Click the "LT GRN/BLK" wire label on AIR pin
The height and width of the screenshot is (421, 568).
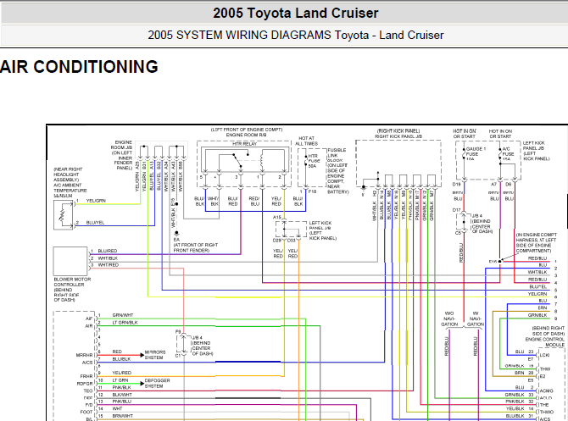(125, 323)
